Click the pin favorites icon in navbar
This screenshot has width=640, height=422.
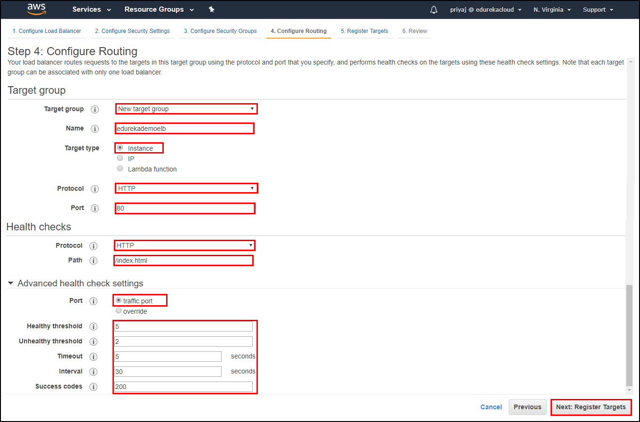coord(211,9)
